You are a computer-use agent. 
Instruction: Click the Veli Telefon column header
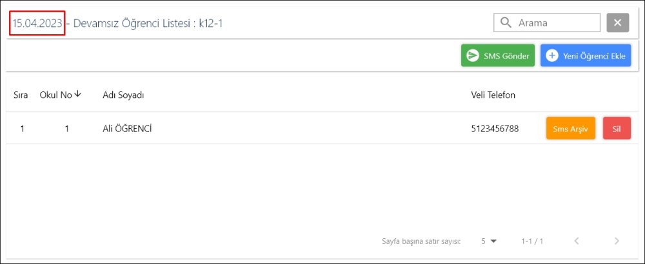pyautogui.click(x=493, y=95)
